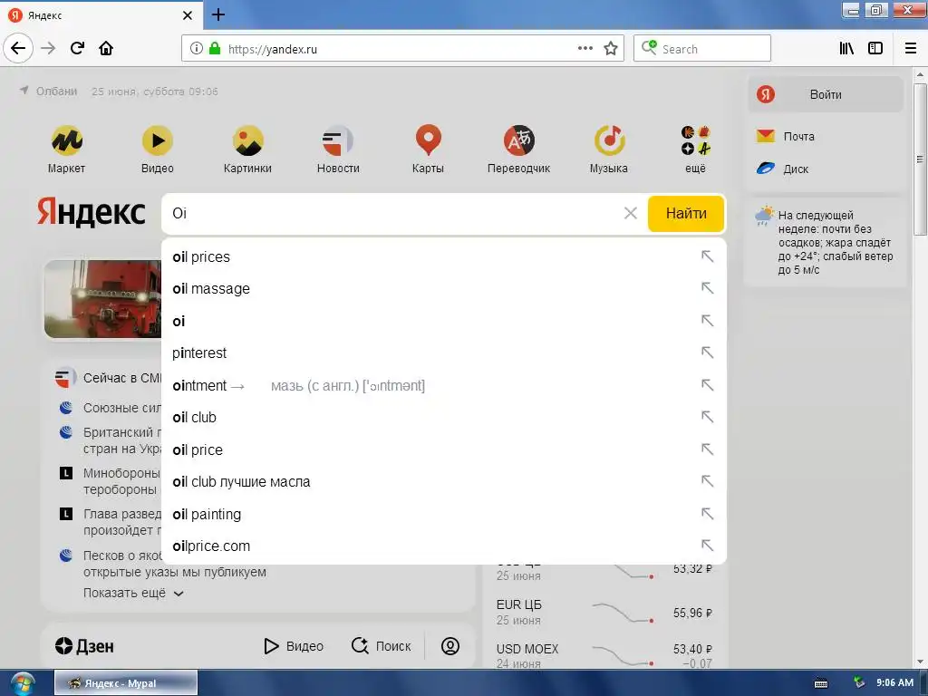
Task: Focus the browser Search box
Action: (702, 49)
